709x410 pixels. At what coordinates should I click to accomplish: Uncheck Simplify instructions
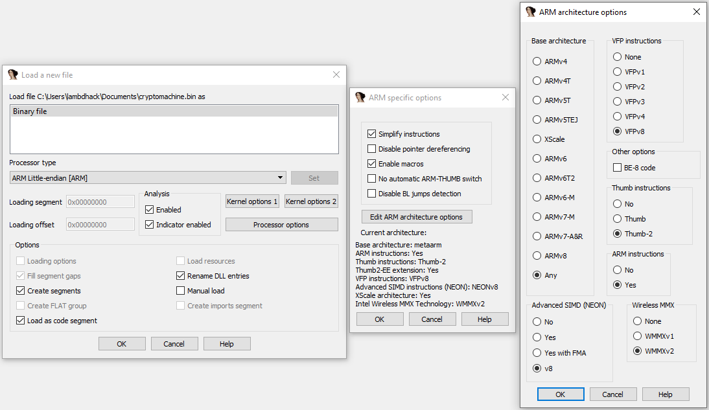pos(373,134)
